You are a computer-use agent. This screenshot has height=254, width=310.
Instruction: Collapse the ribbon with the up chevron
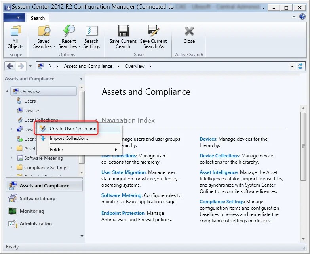tap(294, 17)
